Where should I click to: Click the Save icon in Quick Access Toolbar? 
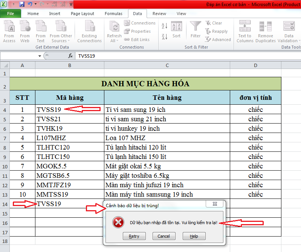pyautogui.click(x=22, y=4)
